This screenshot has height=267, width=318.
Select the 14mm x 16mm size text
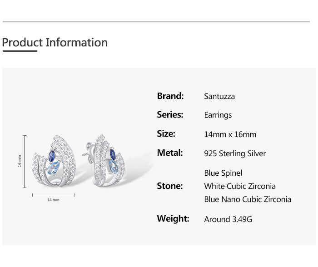(x=230, y=134)
